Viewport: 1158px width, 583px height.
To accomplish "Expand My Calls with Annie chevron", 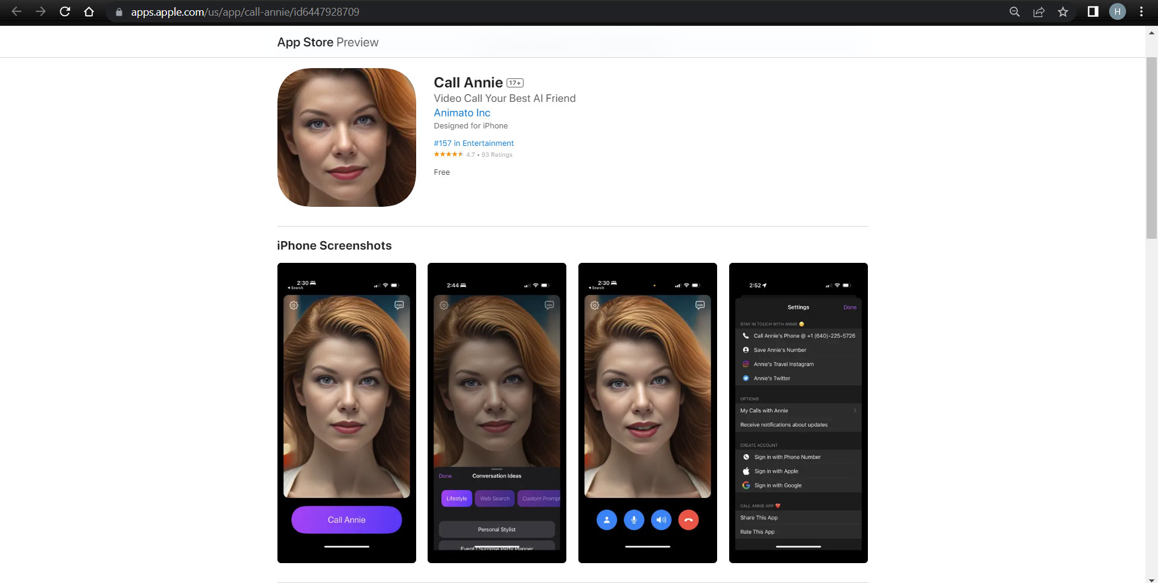I will [855, 411].
